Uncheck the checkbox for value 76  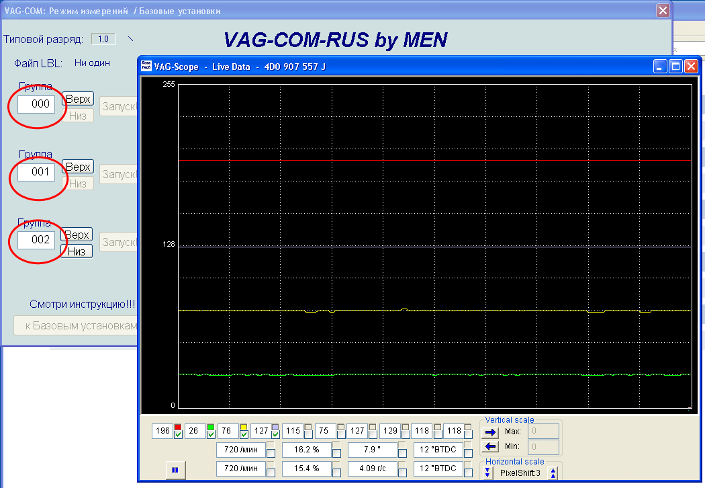244,435
